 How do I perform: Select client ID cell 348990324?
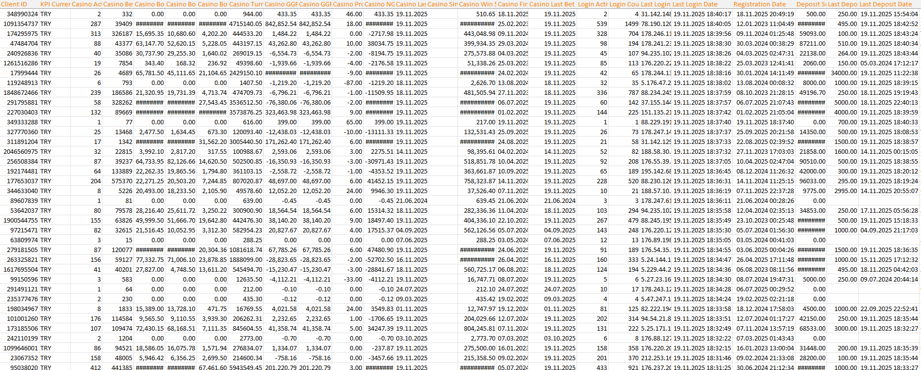pos(20,14)
